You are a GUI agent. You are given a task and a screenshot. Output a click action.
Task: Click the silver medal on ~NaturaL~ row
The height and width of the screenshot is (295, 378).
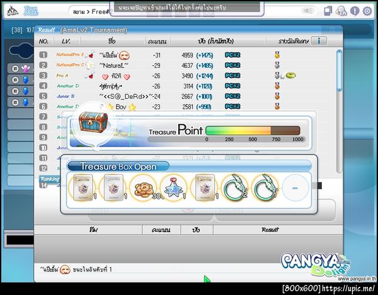(x=277, y=65)
